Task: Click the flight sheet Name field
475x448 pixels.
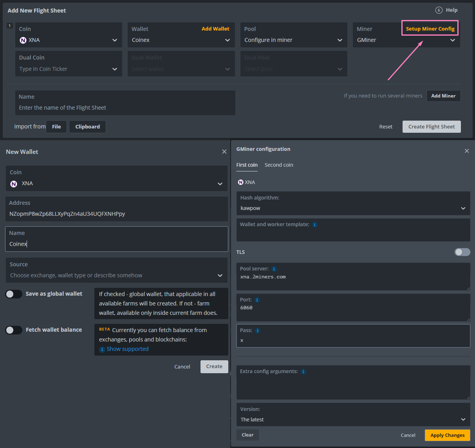Action: pos(125,107)
